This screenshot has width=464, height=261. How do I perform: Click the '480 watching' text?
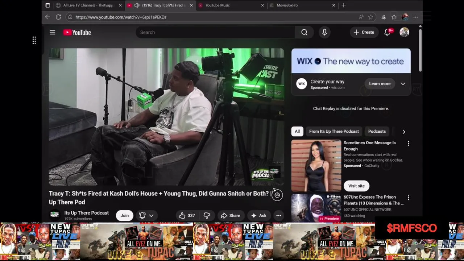tap(354, 216)
